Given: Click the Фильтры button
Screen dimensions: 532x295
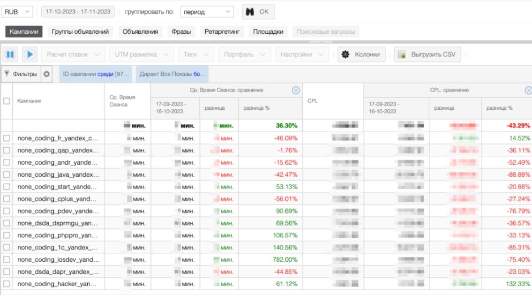Looking at the screenshot, I should click(x=21, y=74).
